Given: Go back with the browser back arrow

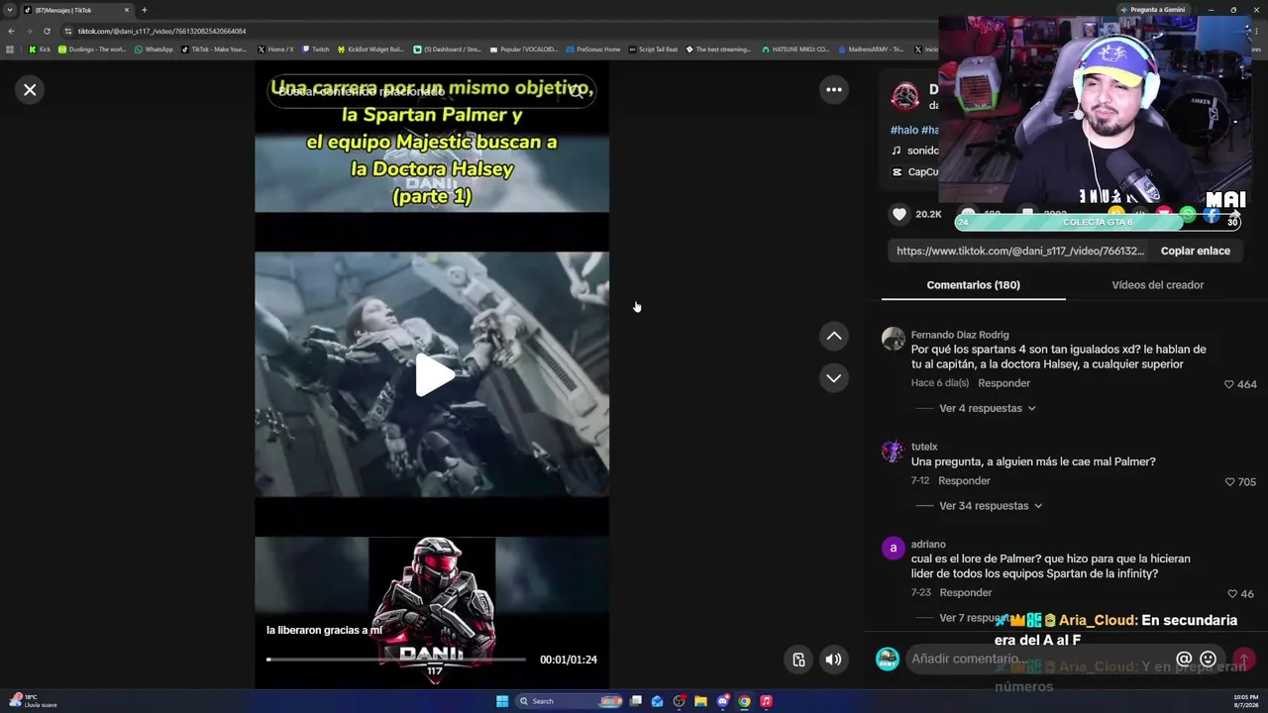Looking at the screenshot, I should [x=11, y=31].
